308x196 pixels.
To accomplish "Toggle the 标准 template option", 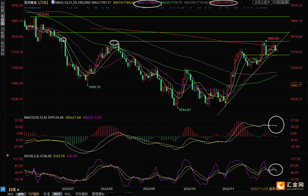I will [47, 194].
